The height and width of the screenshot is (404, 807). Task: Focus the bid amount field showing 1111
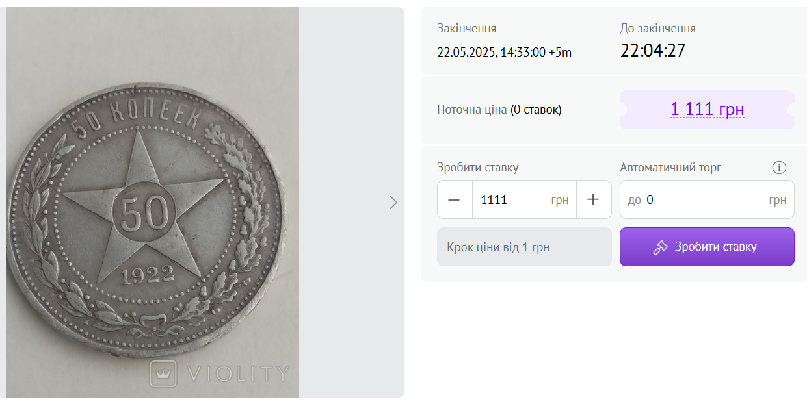pos(510,199)
